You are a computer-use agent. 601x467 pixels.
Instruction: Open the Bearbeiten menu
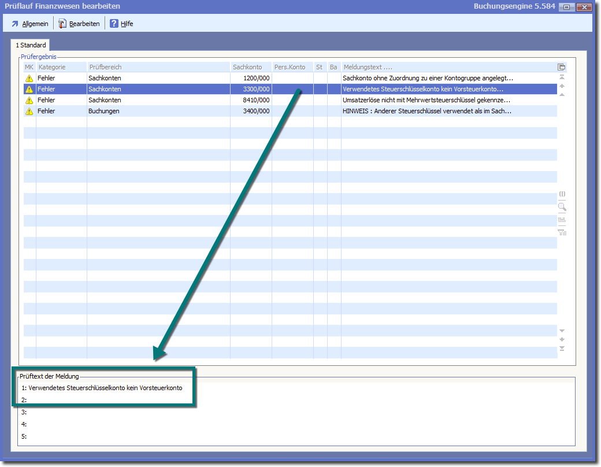coord(79,24)
